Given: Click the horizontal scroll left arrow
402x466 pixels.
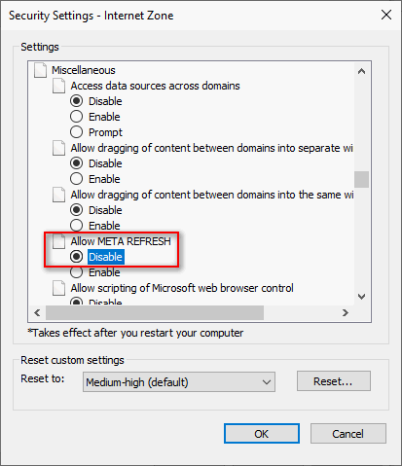Looking at the screenshot, I should (x=37, y=312).
